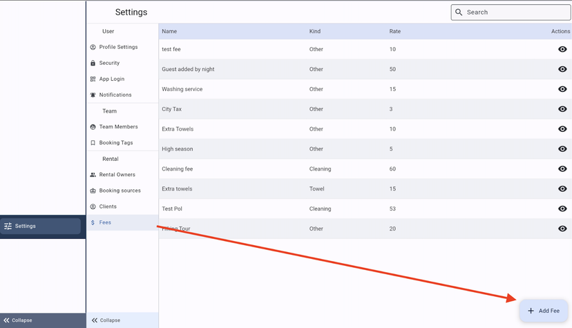Open Profile Settings menu item
Image resolution: width=572 pixels, height=328 pixels.
(122, 47)
